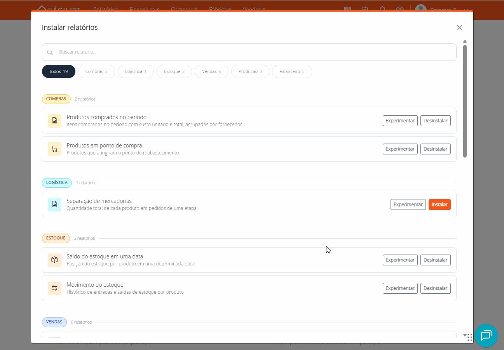This screenshot has width=504, height=350.
Task: Filter reports by Estoque chip
Action: click(174, 71)
